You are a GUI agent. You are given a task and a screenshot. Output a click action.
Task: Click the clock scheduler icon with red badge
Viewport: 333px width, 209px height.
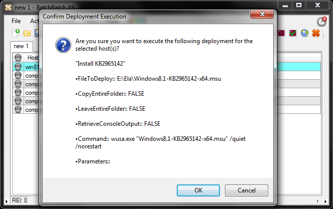(322, 22)
